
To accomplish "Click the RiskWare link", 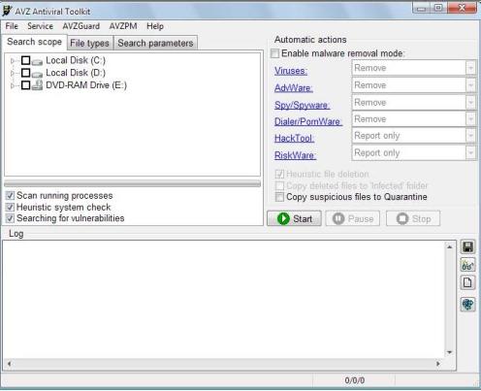I will [x=295, y=155].
